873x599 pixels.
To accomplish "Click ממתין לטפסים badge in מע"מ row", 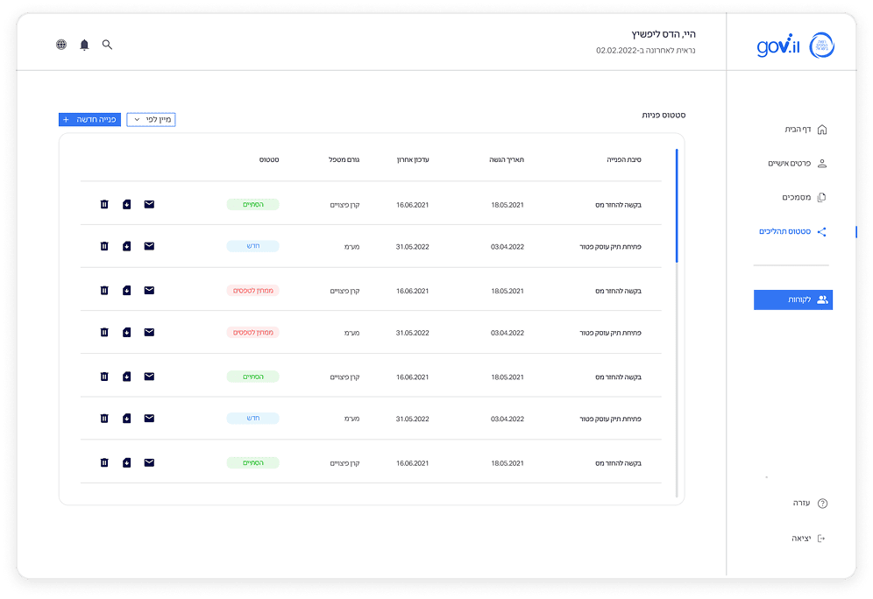I will [252, 332].
